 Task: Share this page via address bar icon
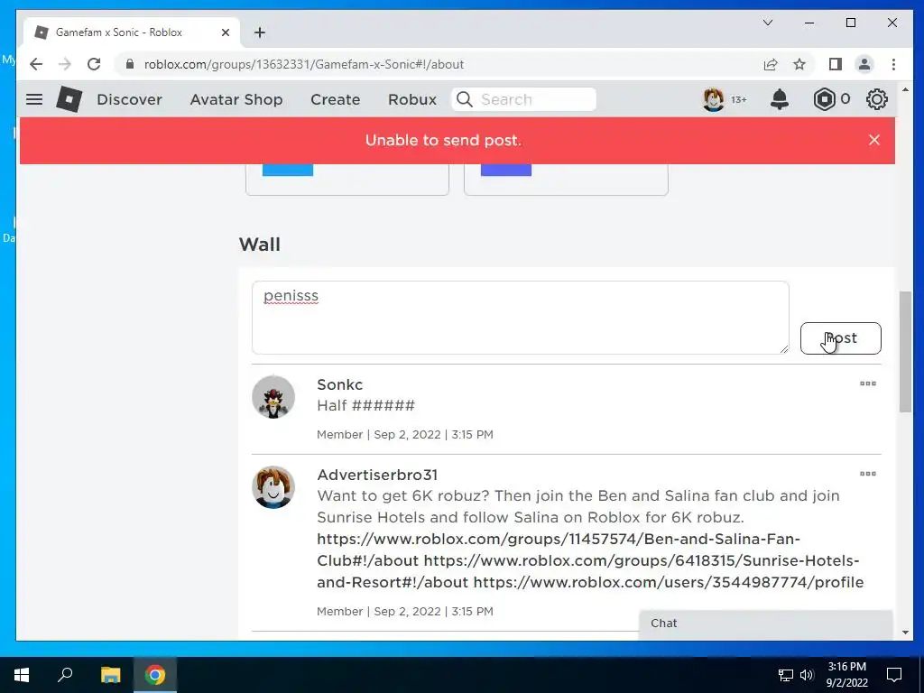tap(771, 64)
